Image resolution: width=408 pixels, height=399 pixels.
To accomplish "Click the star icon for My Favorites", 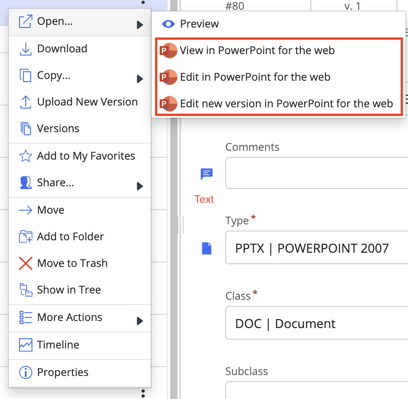I will [x=26, y=156].
